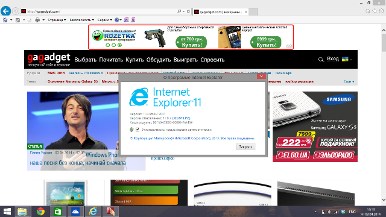Open the volume speaker tray icon
The width and height of the screenshot is (386, 217).
tap(330, 212)
